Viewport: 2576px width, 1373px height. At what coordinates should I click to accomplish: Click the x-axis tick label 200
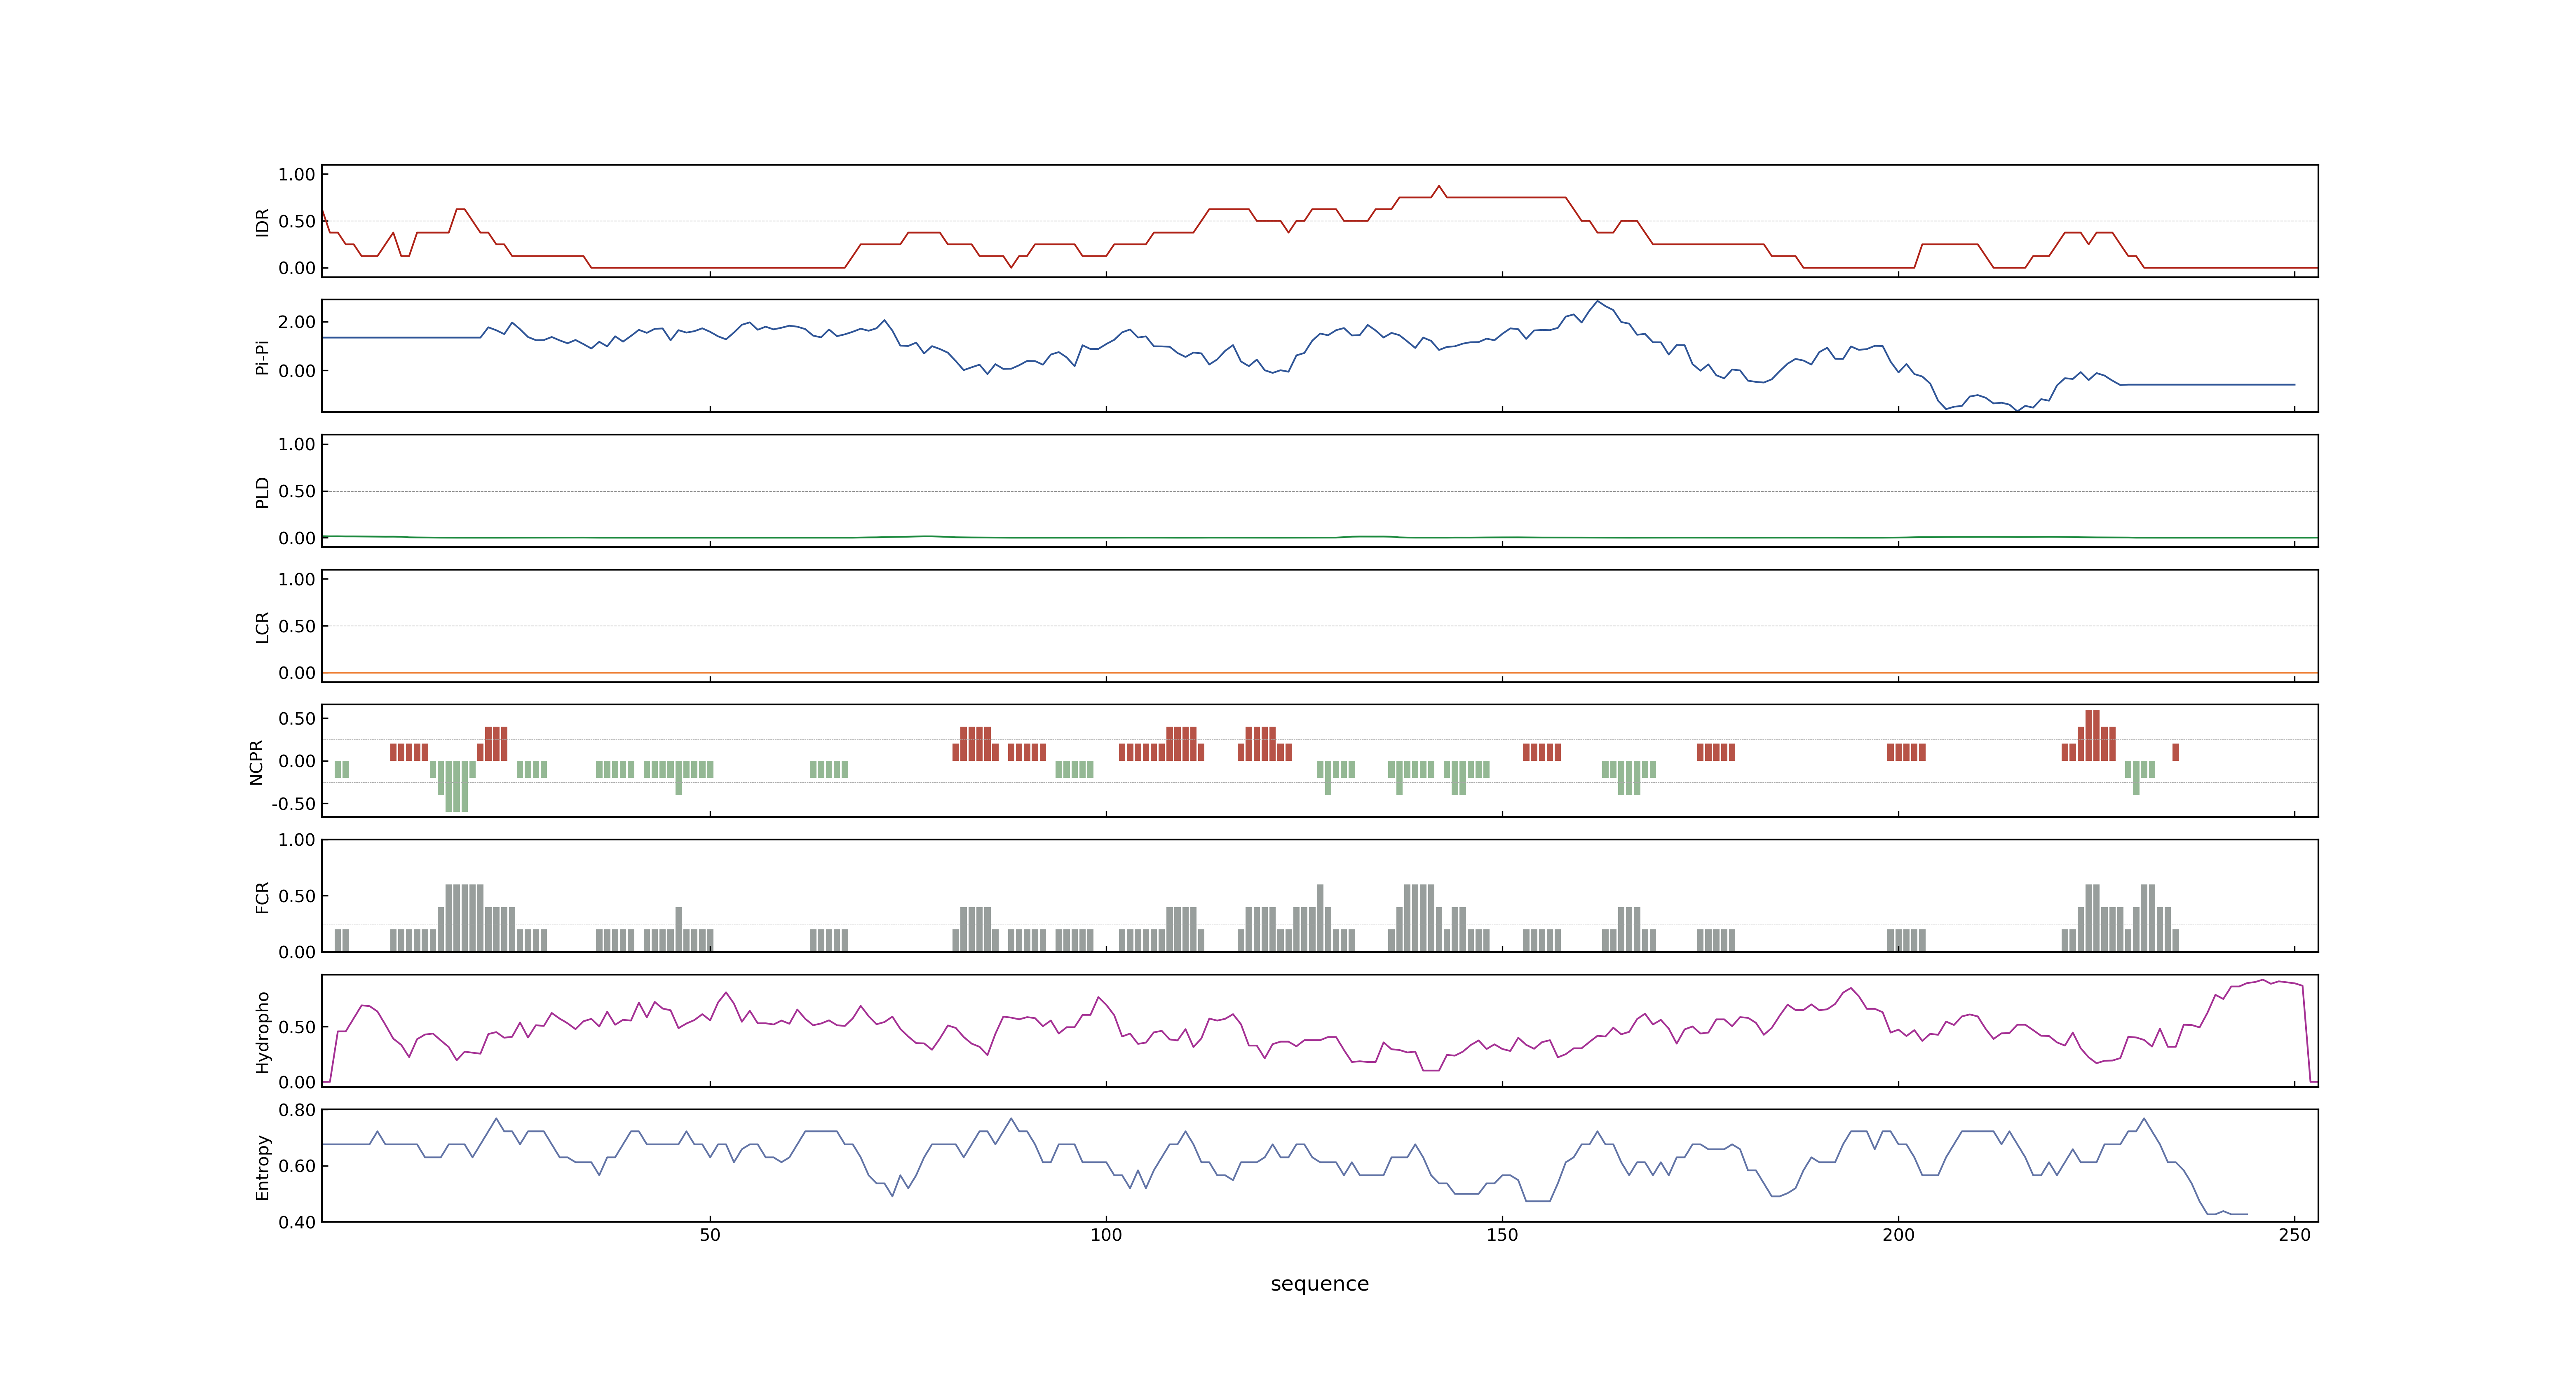point(1898,1235)
